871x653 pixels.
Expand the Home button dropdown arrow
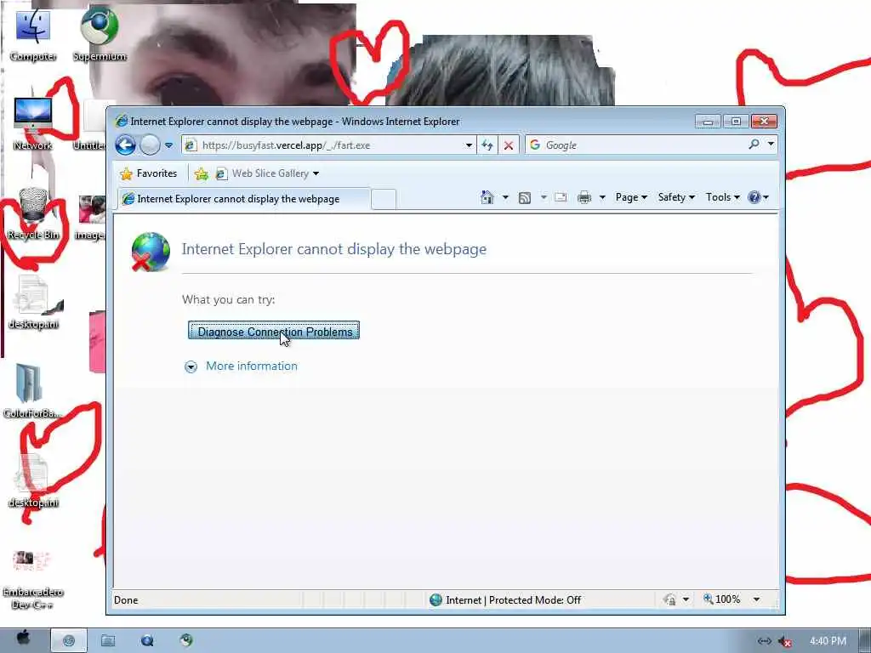[505, 197]
